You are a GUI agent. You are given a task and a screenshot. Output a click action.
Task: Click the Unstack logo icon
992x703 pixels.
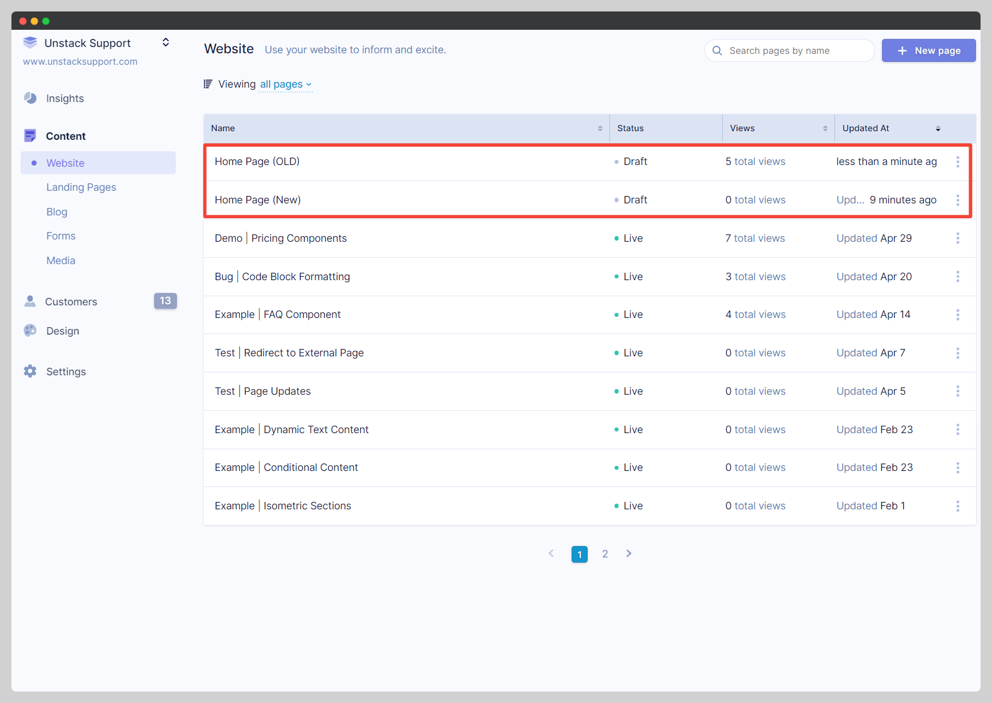[30, 43]
